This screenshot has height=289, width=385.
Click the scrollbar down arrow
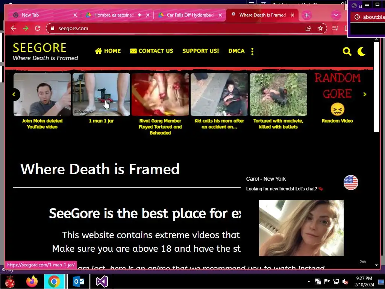coord(376,265)
